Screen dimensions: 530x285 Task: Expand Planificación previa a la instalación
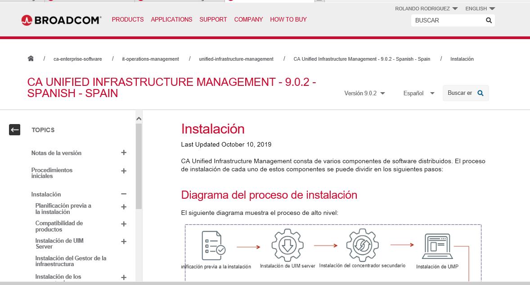pos(124,207)
